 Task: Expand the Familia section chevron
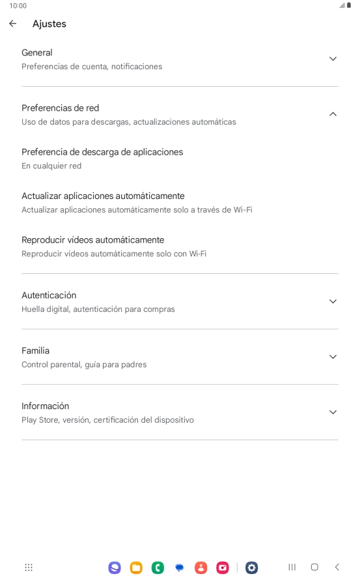tap(333, 357)
